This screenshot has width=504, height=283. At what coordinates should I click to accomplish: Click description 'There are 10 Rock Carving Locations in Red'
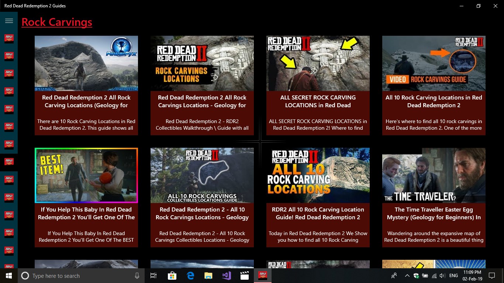click(x=86, y=121)
